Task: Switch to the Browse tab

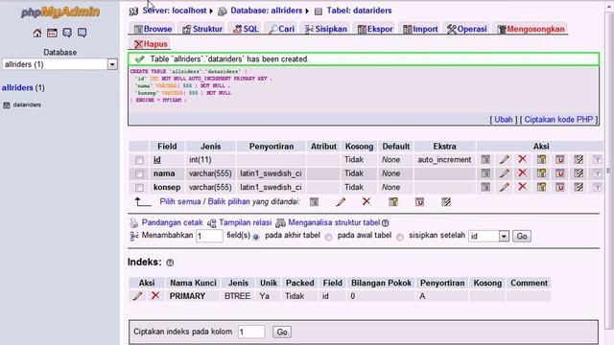Action: tap(153, 29)
